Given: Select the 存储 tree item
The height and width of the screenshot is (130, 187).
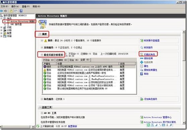Looking at the screenshot, I should pos(9,36).
